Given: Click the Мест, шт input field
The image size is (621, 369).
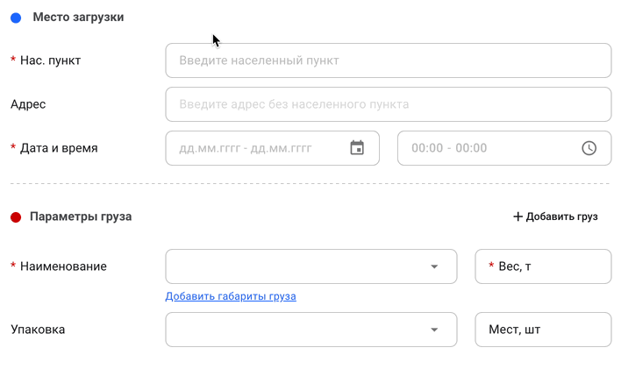Looking at the screenshot, I should (x=542, y=330).
